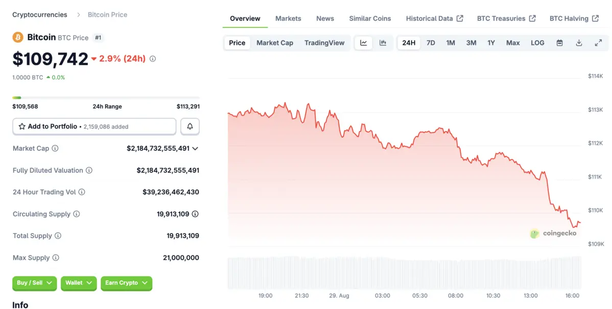The image size is (612, 309).
Task: Follow the Cryptocurrencies breadcrumb link
Action: [x=40, y=15]
